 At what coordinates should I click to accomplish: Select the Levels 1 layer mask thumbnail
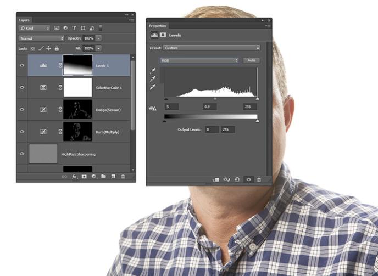tap(77, 65)
